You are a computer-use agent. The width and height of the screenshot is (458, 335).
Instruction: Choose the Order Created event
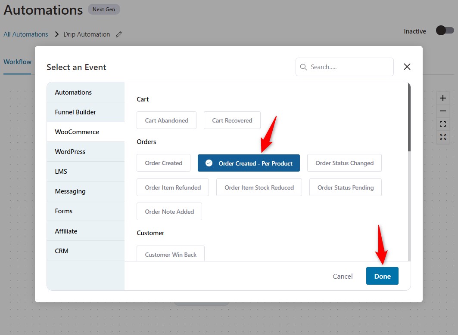point(163,163)
